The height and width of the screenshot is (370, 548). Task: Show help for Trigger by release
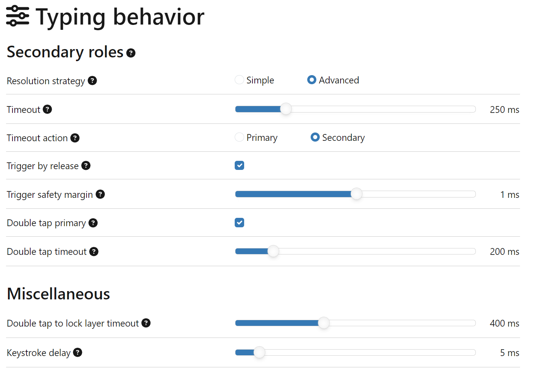point(86,165)
